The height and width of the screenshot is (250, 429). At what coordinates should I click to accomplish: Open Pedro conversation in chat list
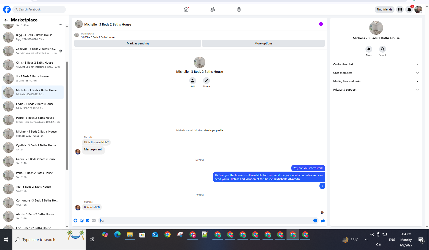coord(33,120)
